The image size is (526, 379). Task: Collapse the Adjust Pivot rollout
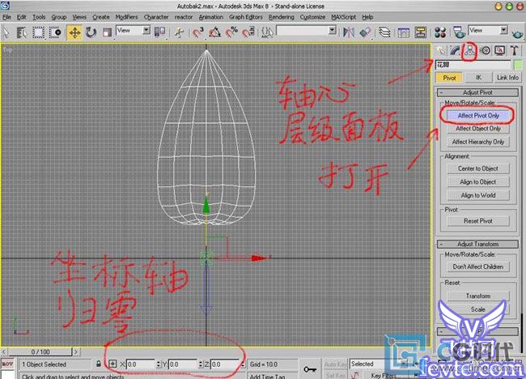click(477, 93)
